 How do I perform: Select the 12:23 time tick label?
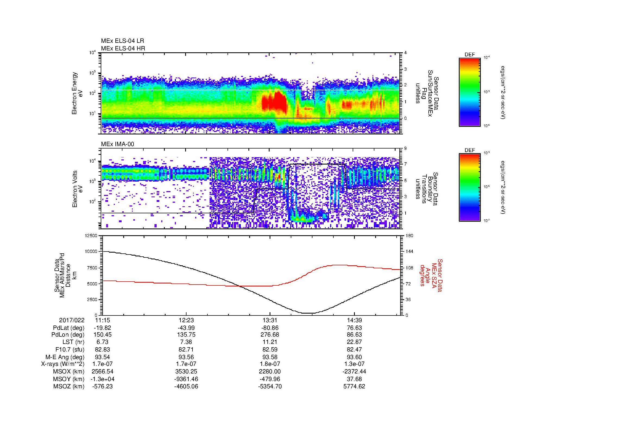coord(186,320)
